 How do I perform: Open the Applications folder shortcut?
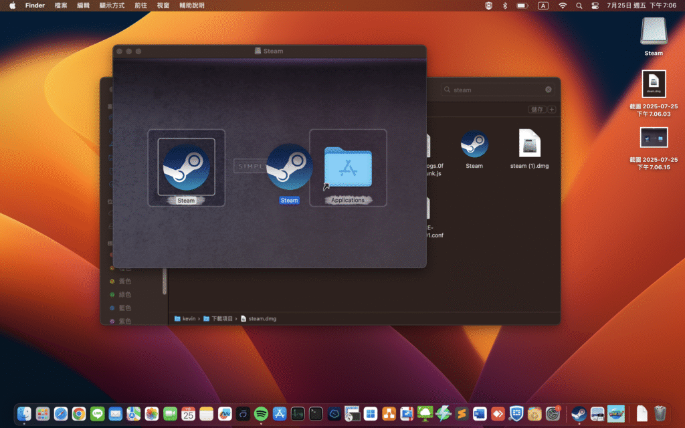(x=348, y=167)
